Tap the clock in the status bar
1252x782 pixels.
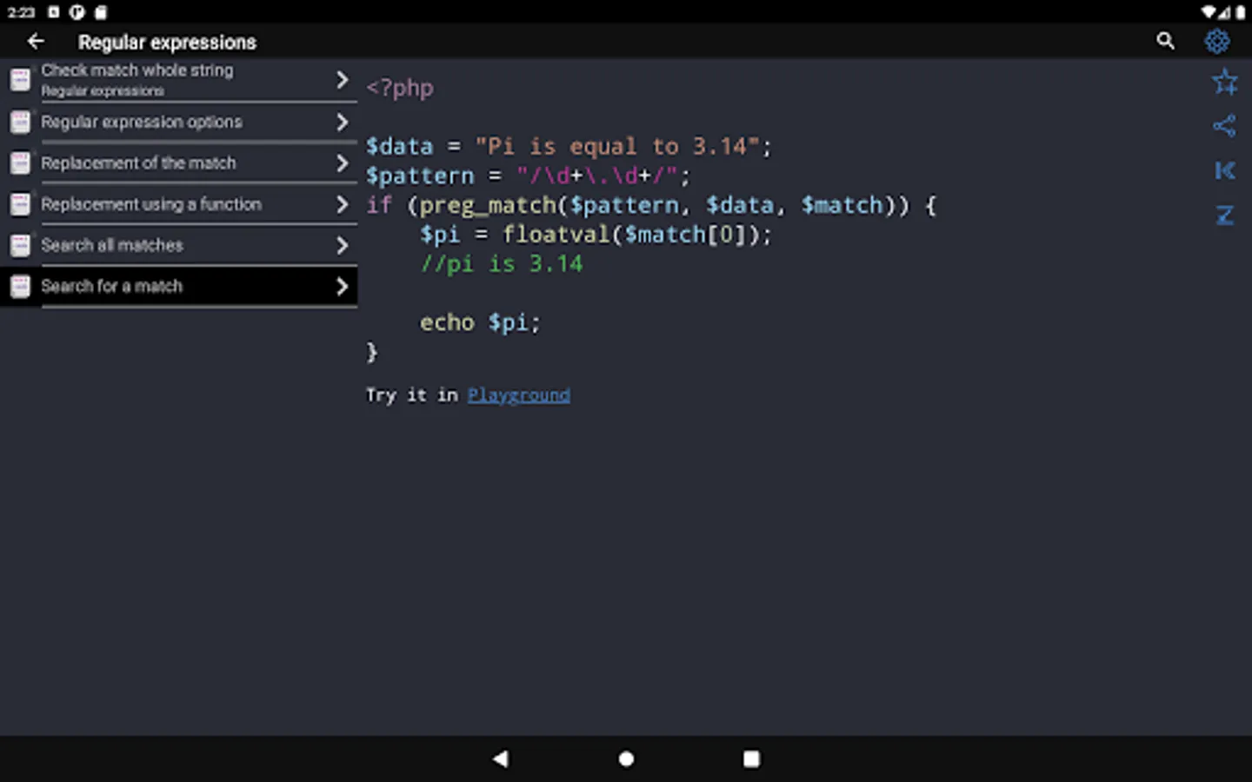pos(21,12)
